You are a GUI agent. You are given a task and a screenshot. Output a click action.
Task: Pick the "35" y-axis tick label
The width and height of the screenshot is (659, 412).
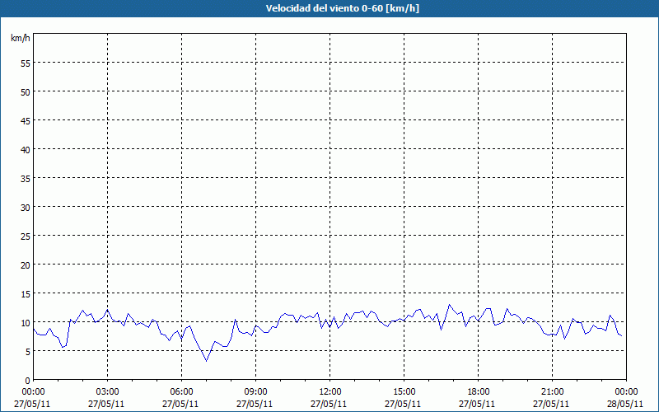[x=26, y=178]
